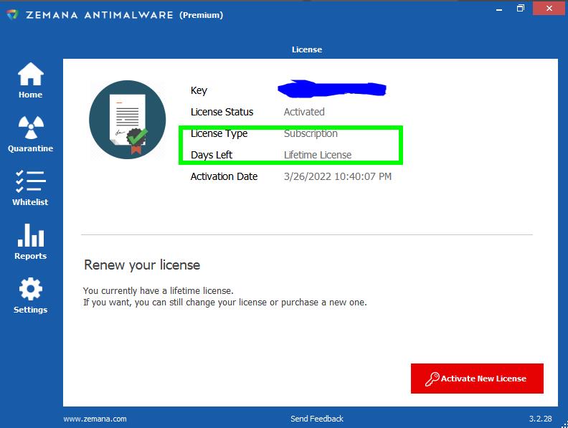Image resolution: width=568 pixels, height=428 pixels.
Task: Click the Key label
Action: (x=199, y=91)
